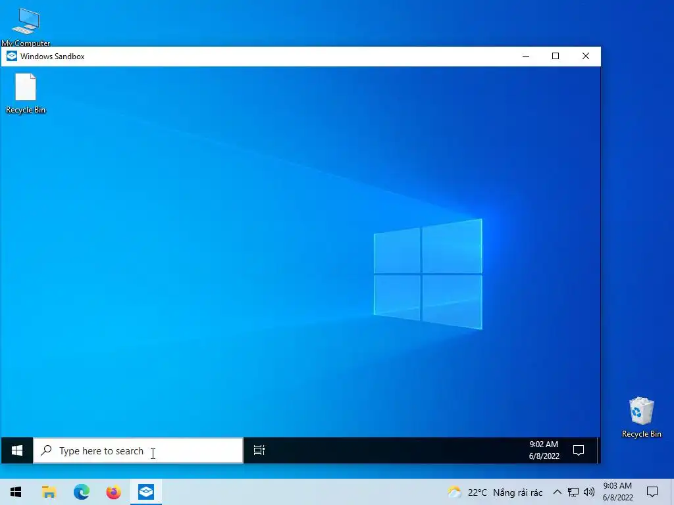
Task: Select the Recycle Bin icon inside the sandbox
Action: pyautogui.click(x=26, y=93)
